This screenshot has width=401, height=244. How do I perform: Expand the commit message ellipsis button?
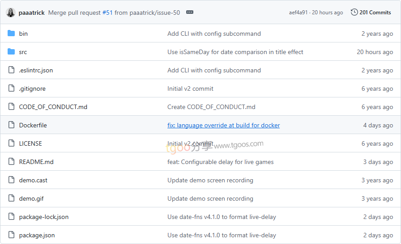click(190, 13)
